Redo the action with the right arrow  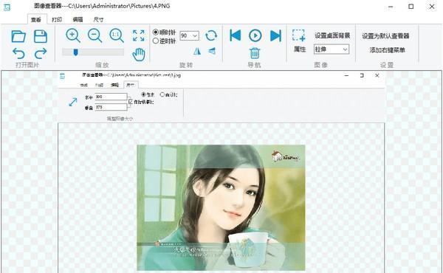pos(41,53)
